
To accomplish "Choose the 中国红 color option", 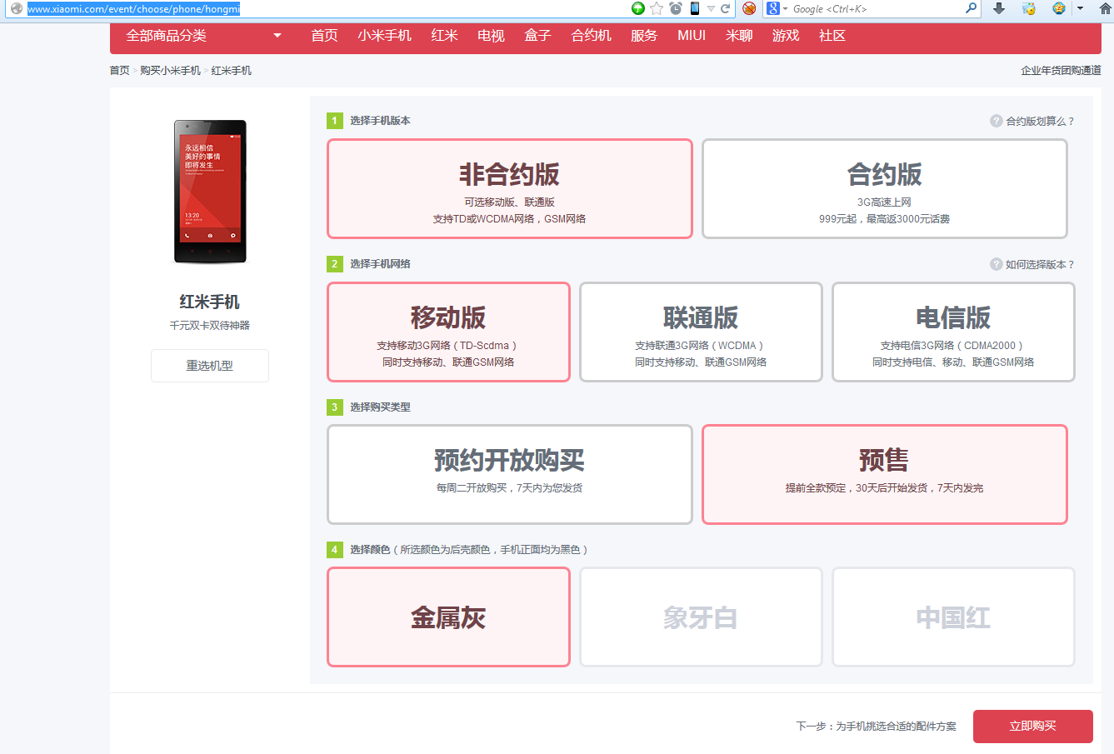I will (x=953, y=617).
